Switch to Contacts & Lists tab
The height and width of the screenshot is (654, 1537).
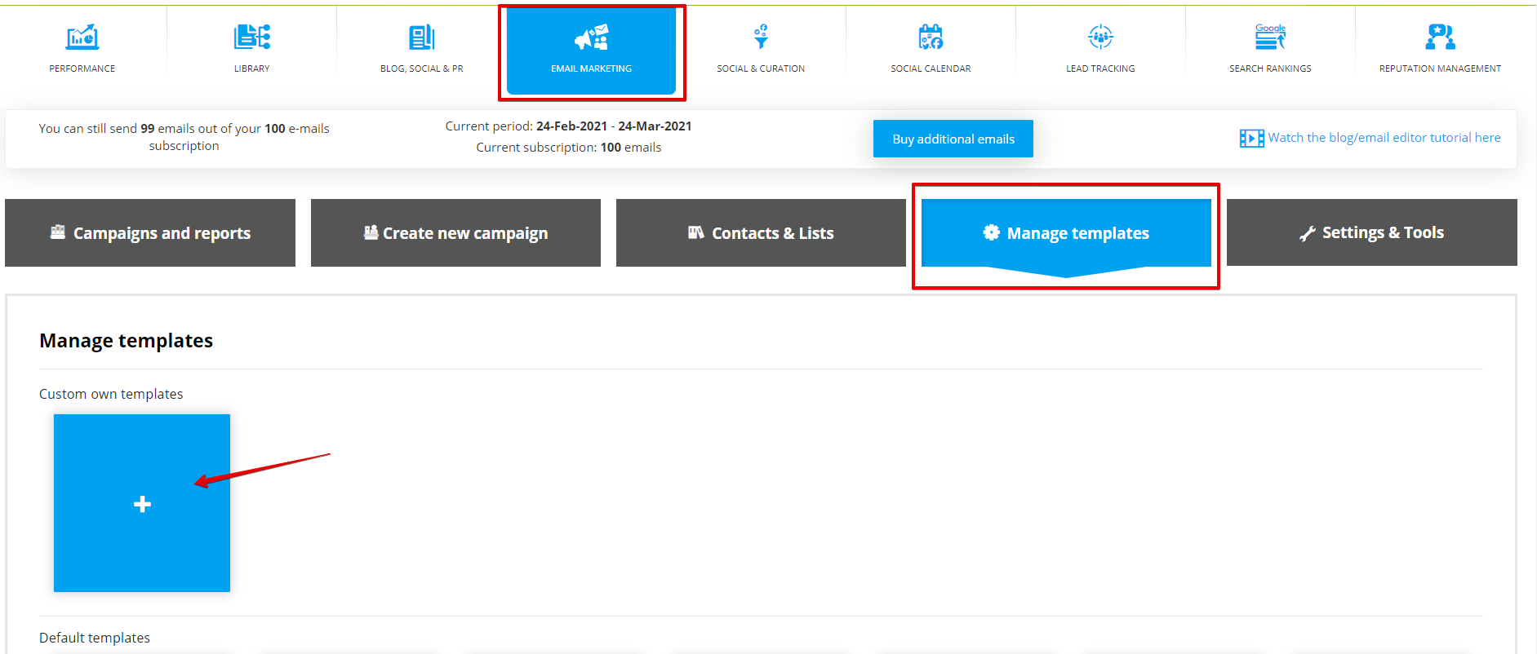tap(761, 232)
